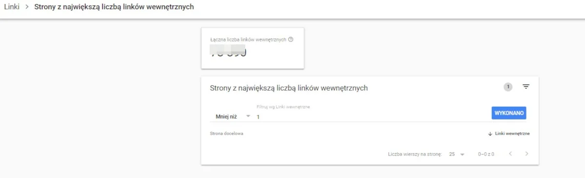The height and width of the screenshot is (178, 585).
Task: Click the active filter count badge
Action: pyautogui.click(x=508, y=87)
